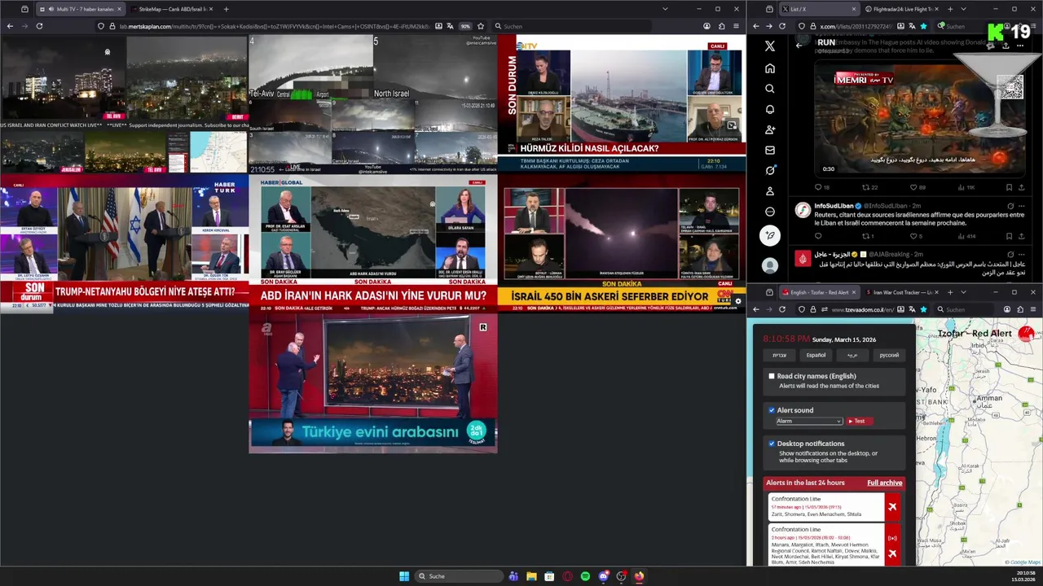The width and height of the screenshot is (1043, 586).
Task: List all tabs in Red Alert window
Action: (x=963, y=292)
